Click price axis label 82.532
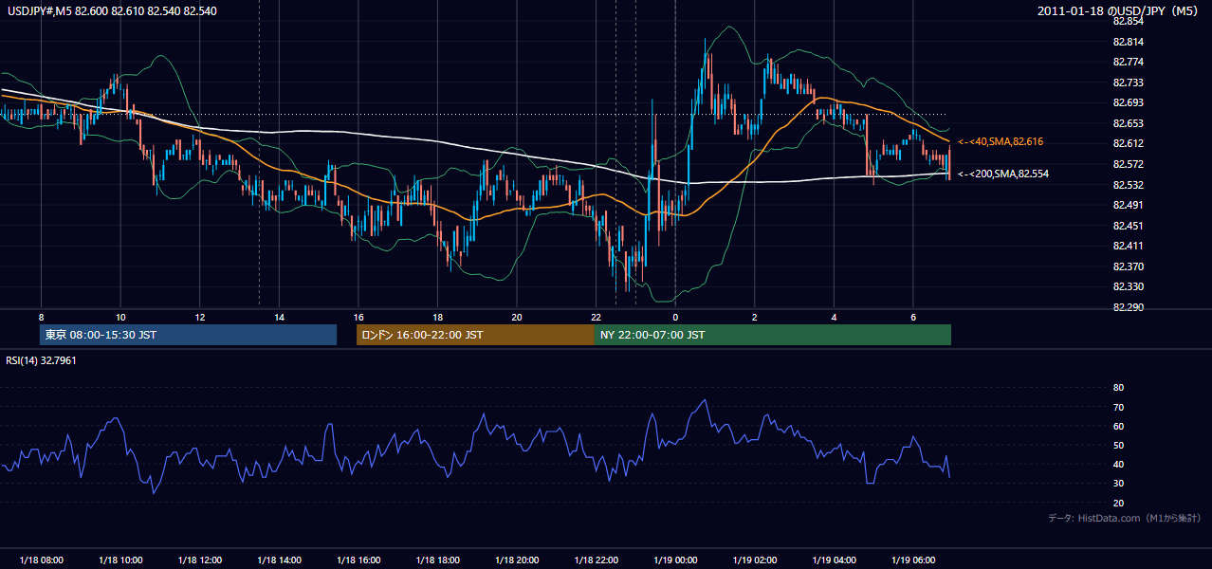 coord(1128,185)
